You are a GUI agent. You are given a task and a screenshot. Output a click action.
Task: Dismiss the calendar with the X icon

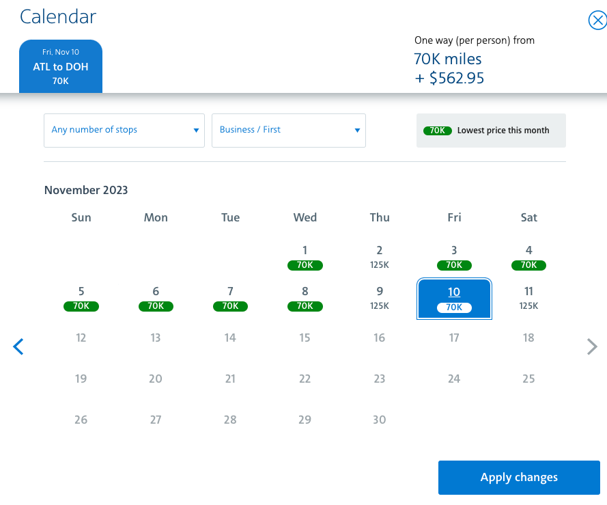tap(597, 21)
